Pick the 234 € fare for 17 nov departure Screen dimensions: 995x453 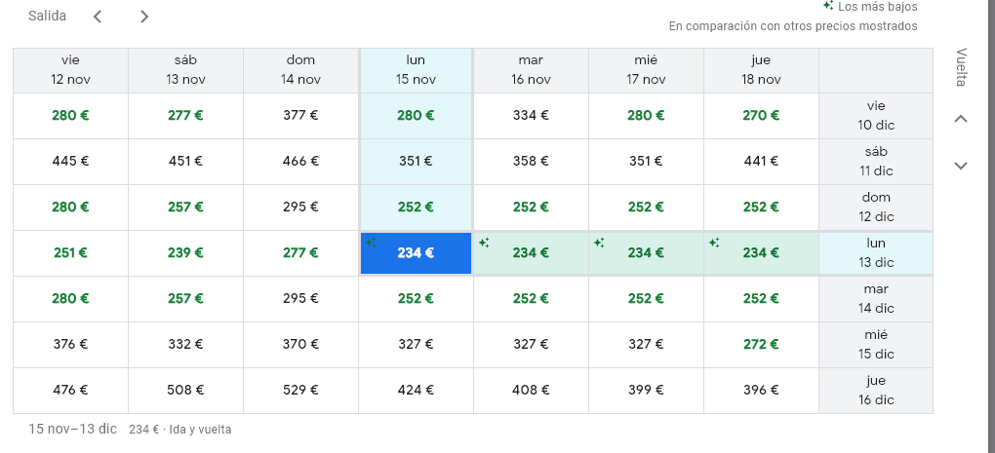(x=646, y=253)
